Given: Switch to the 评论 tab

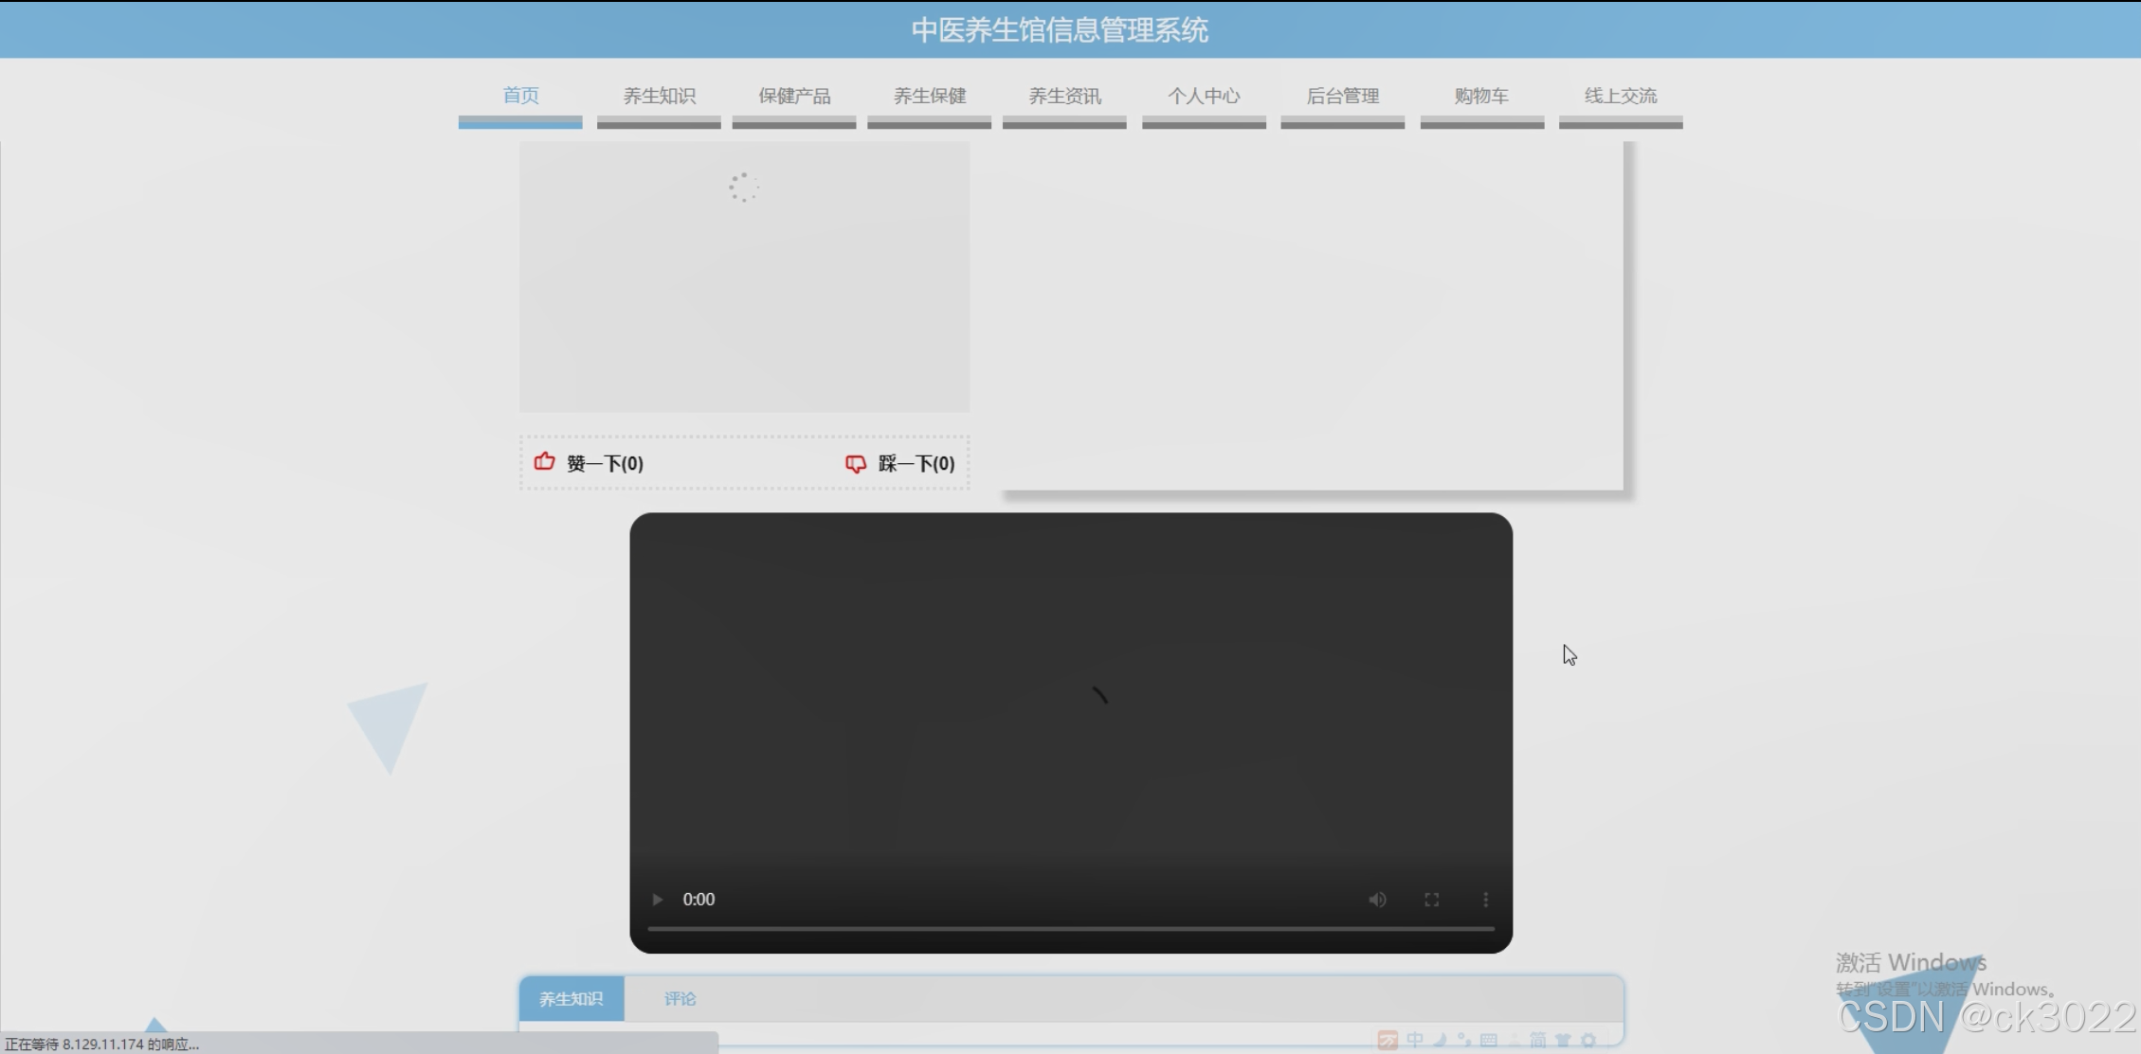Looking at the screenshot, I should click(680, 999).
